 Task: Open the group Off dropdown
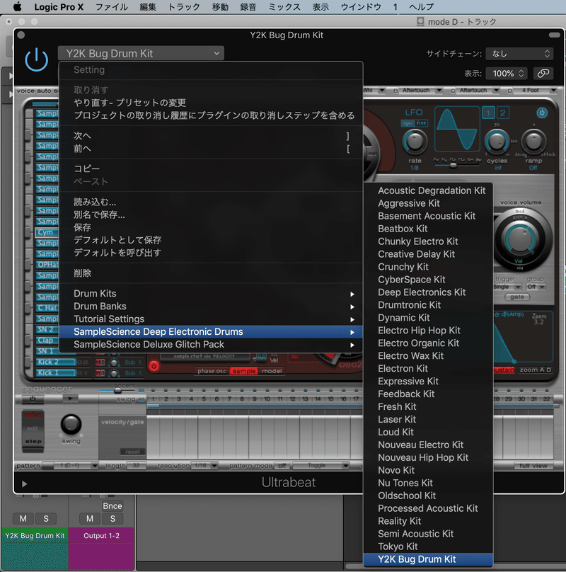pyautogui.click(x=536, y=287)
